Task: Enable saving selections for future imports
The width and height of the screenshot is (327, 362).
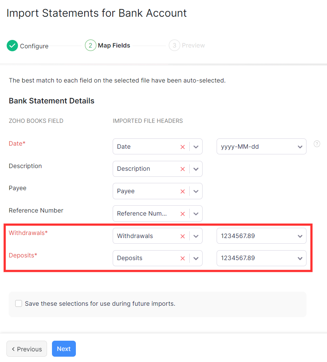Action: pos(19,303)
